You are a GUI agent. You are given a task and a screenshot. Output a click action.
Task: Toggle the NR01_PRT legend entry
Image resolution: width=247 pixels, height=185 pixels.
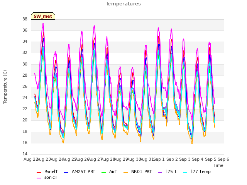[138, 172]
